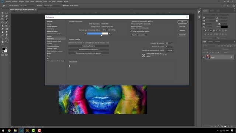
Task: Click the Underline T icon in Carácter panel
Action: [223, 30]
